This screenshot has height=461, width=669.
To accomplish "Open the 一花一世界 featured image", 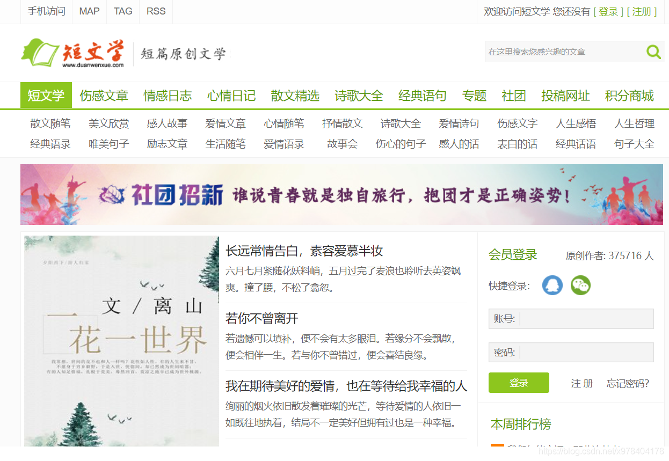I will [x=121, y=341].
